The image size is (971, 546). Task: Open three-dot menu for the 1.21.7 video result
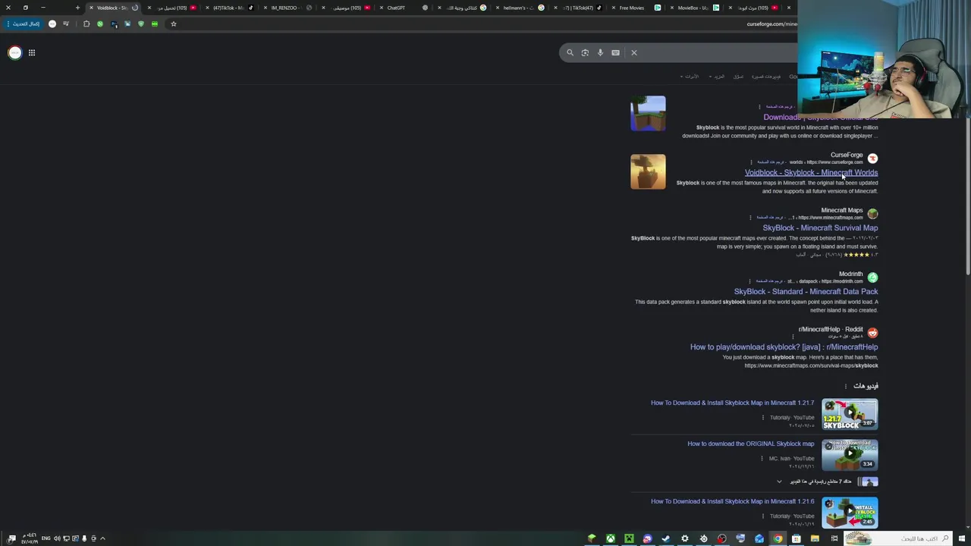[762, 418]
